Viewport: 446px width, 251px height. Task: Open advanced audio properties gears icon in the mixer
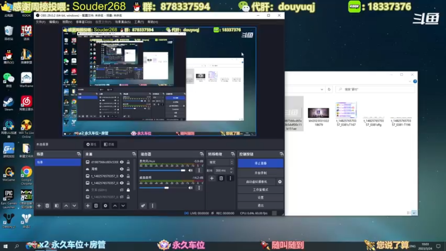pos(143,206)
